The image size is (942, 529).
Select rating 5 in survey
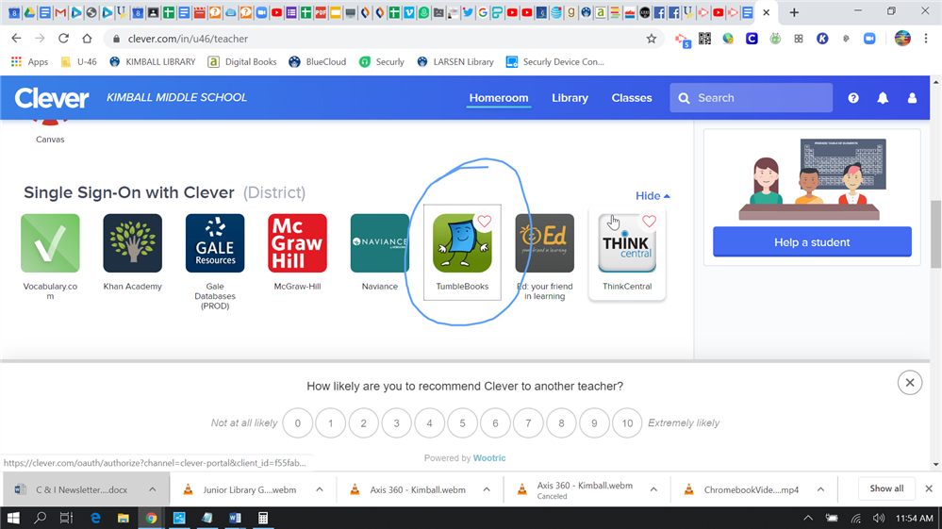click(x=462, y=422)
